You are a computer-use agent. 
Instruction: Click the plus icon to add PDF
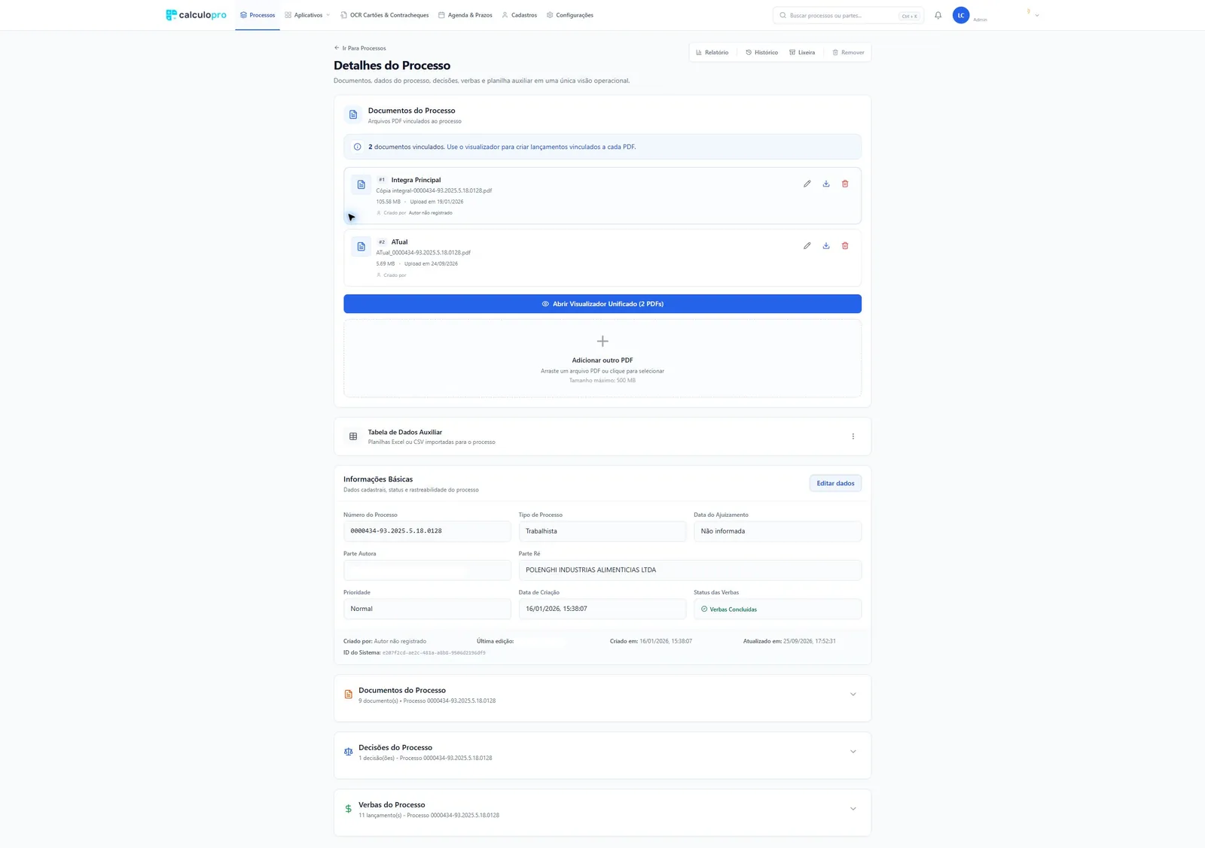602,341
